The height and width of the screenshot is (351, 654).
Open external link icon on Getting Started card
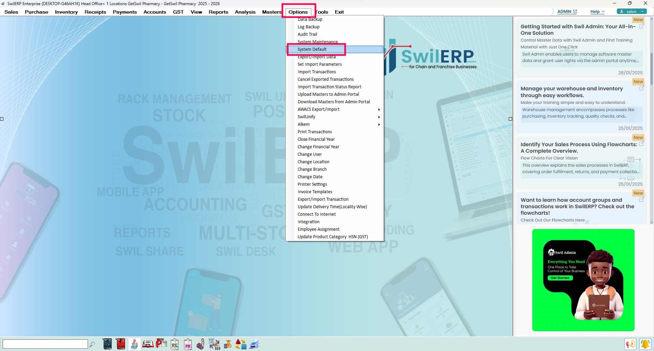[x=641, y=26]
